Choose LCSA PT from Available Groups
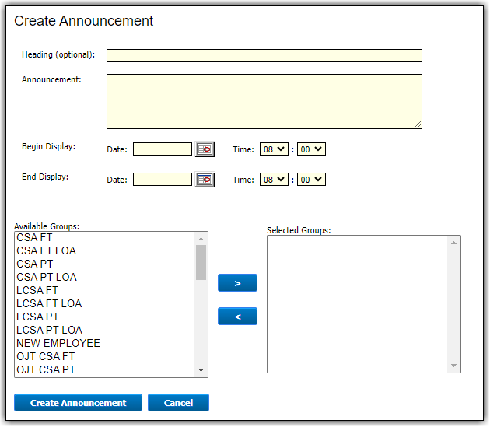Image resolution: width=490 pixels, height=427 pixels. [x=37, y=317]
